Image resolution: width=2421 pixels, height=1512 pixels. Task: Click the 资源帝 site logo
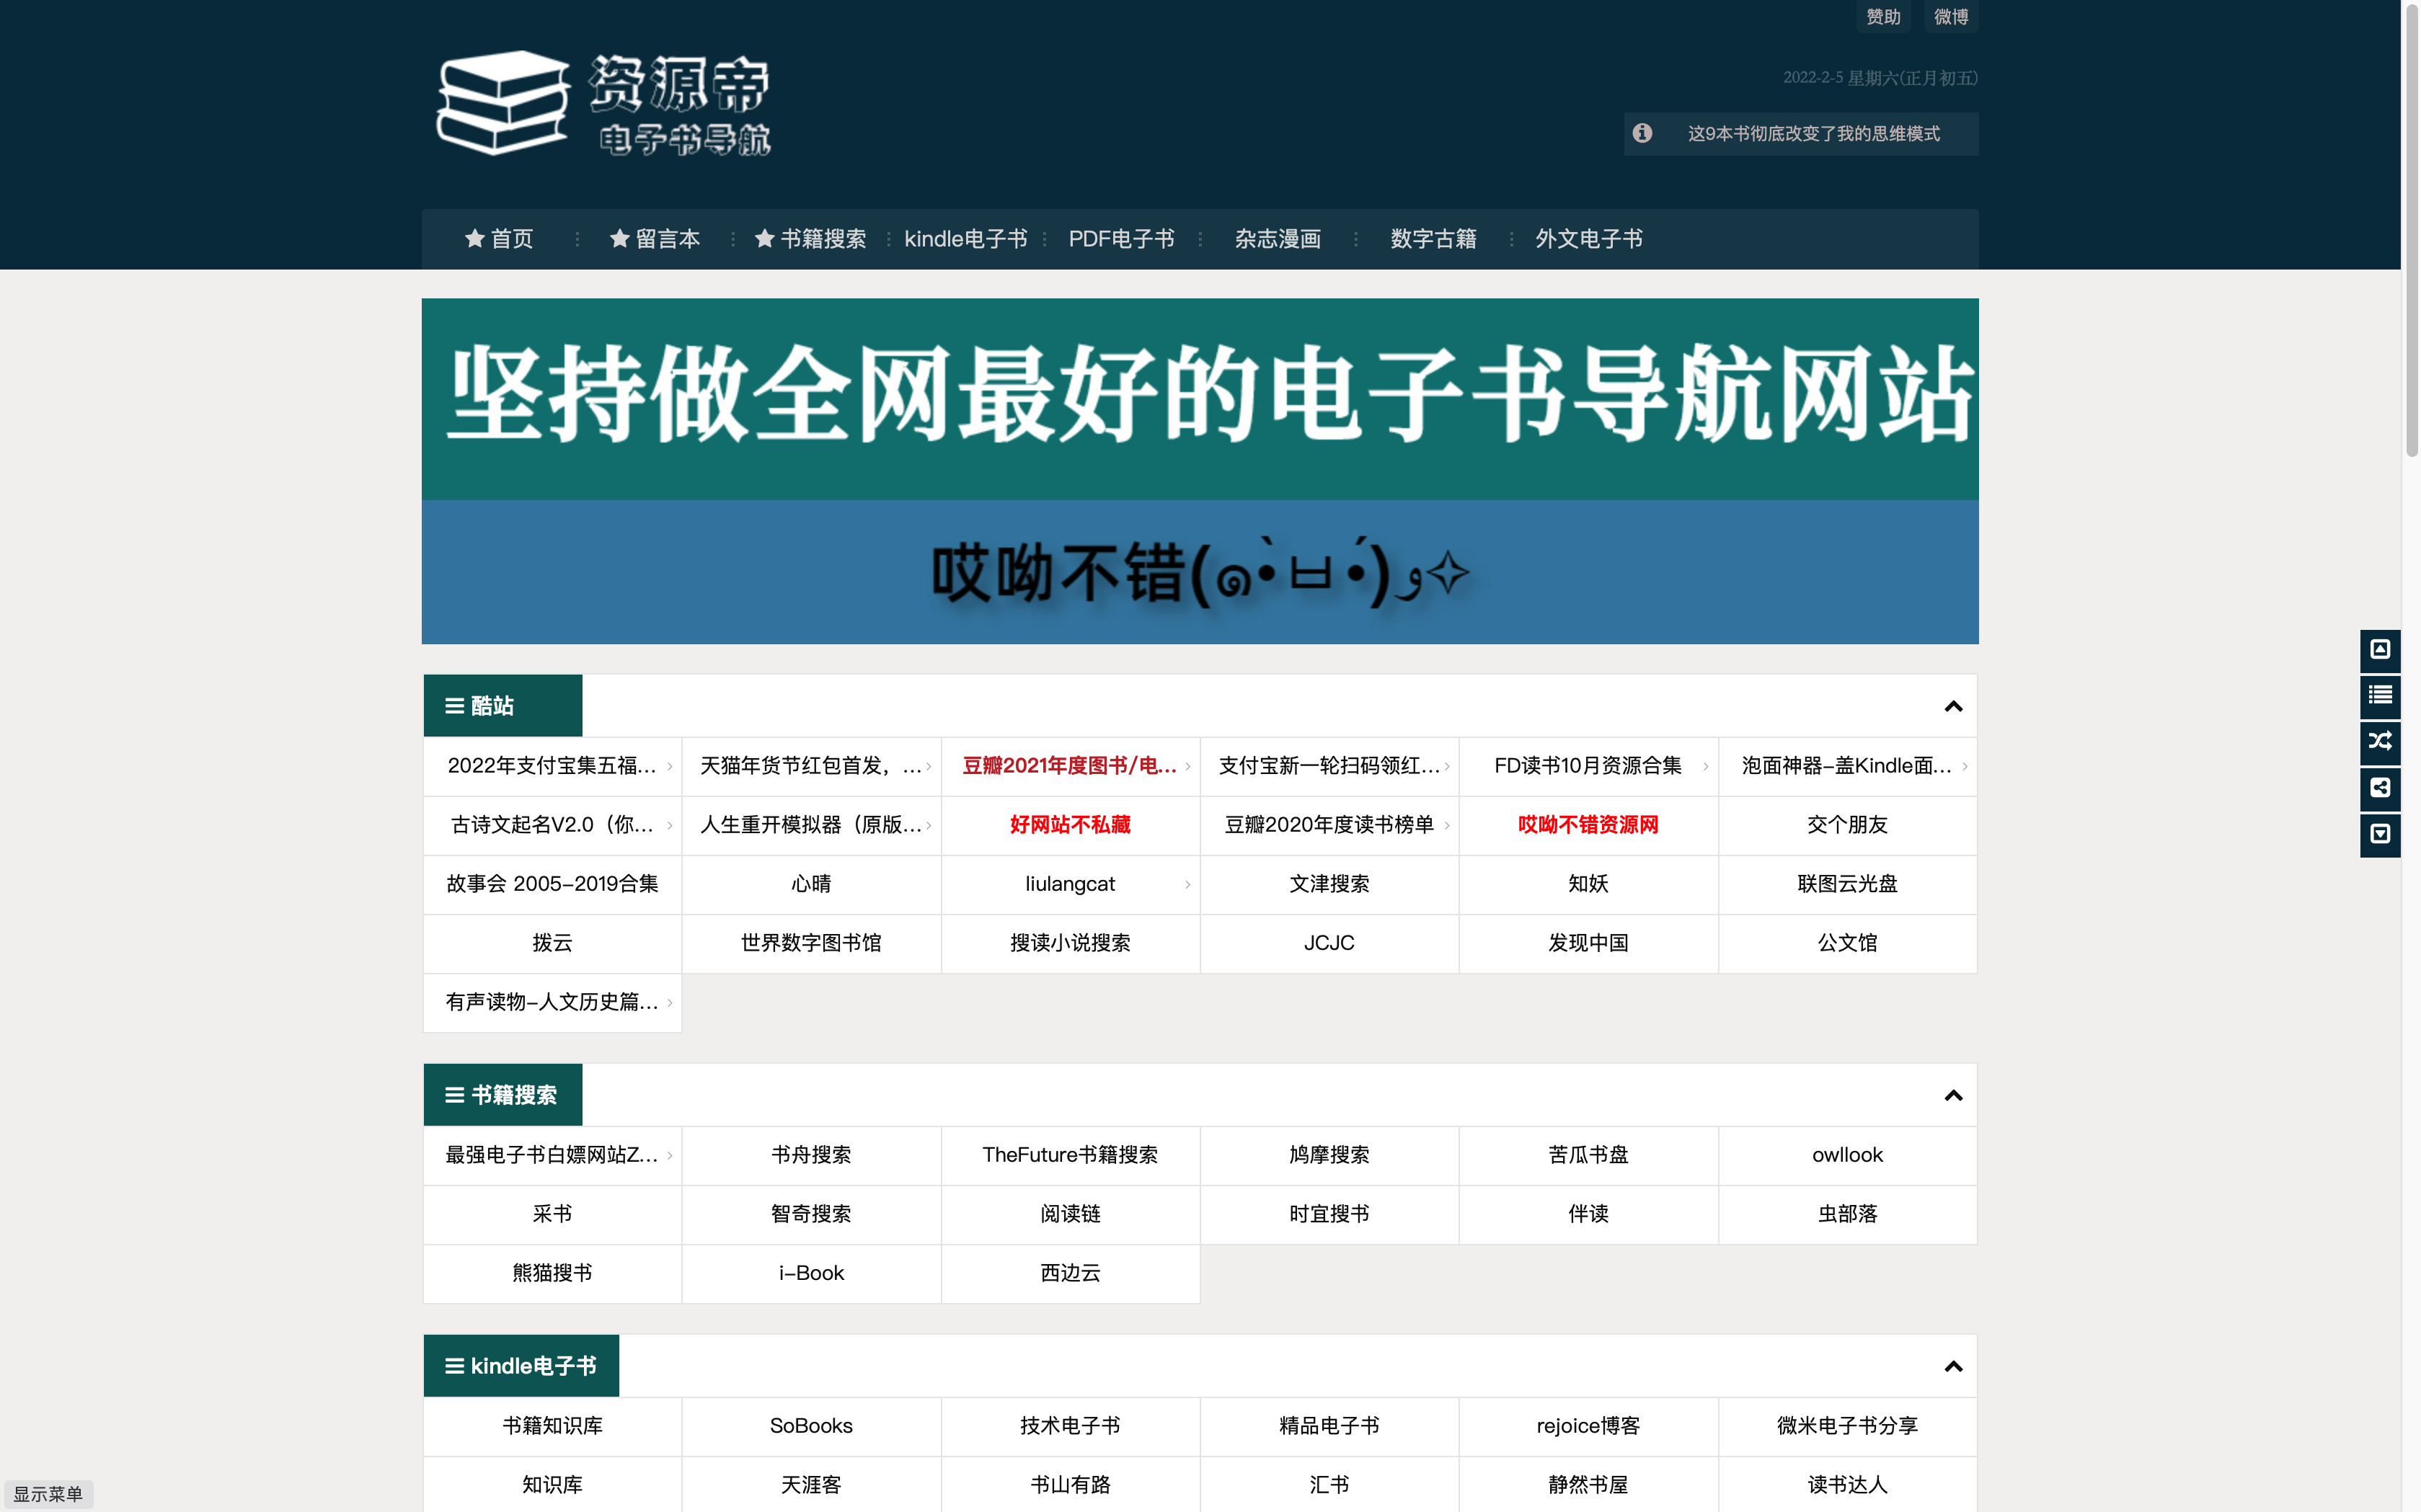[x=604, y=104]
